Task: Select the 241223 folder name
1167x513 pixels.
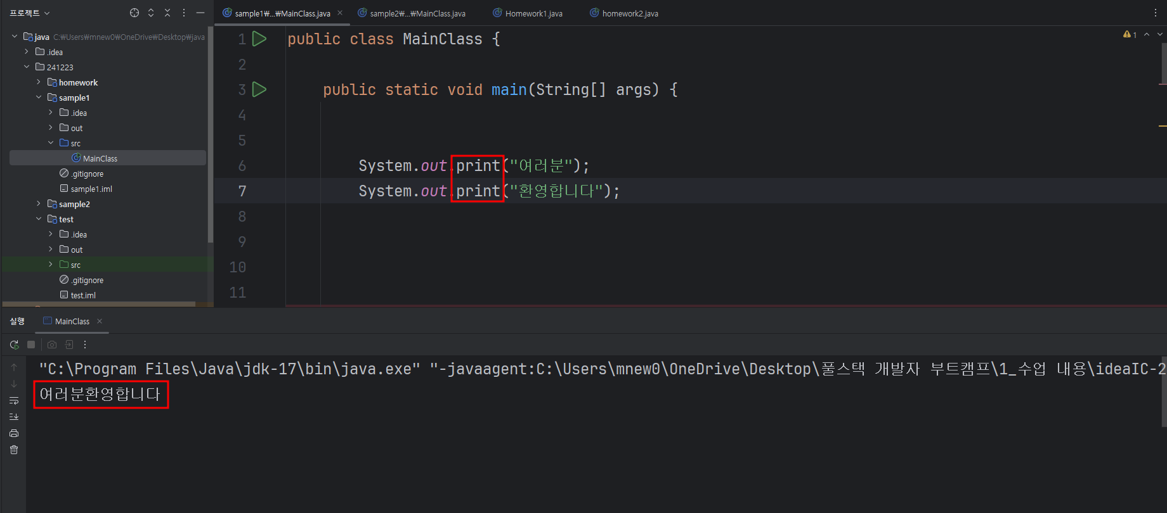Action: [x=60, y=67]
